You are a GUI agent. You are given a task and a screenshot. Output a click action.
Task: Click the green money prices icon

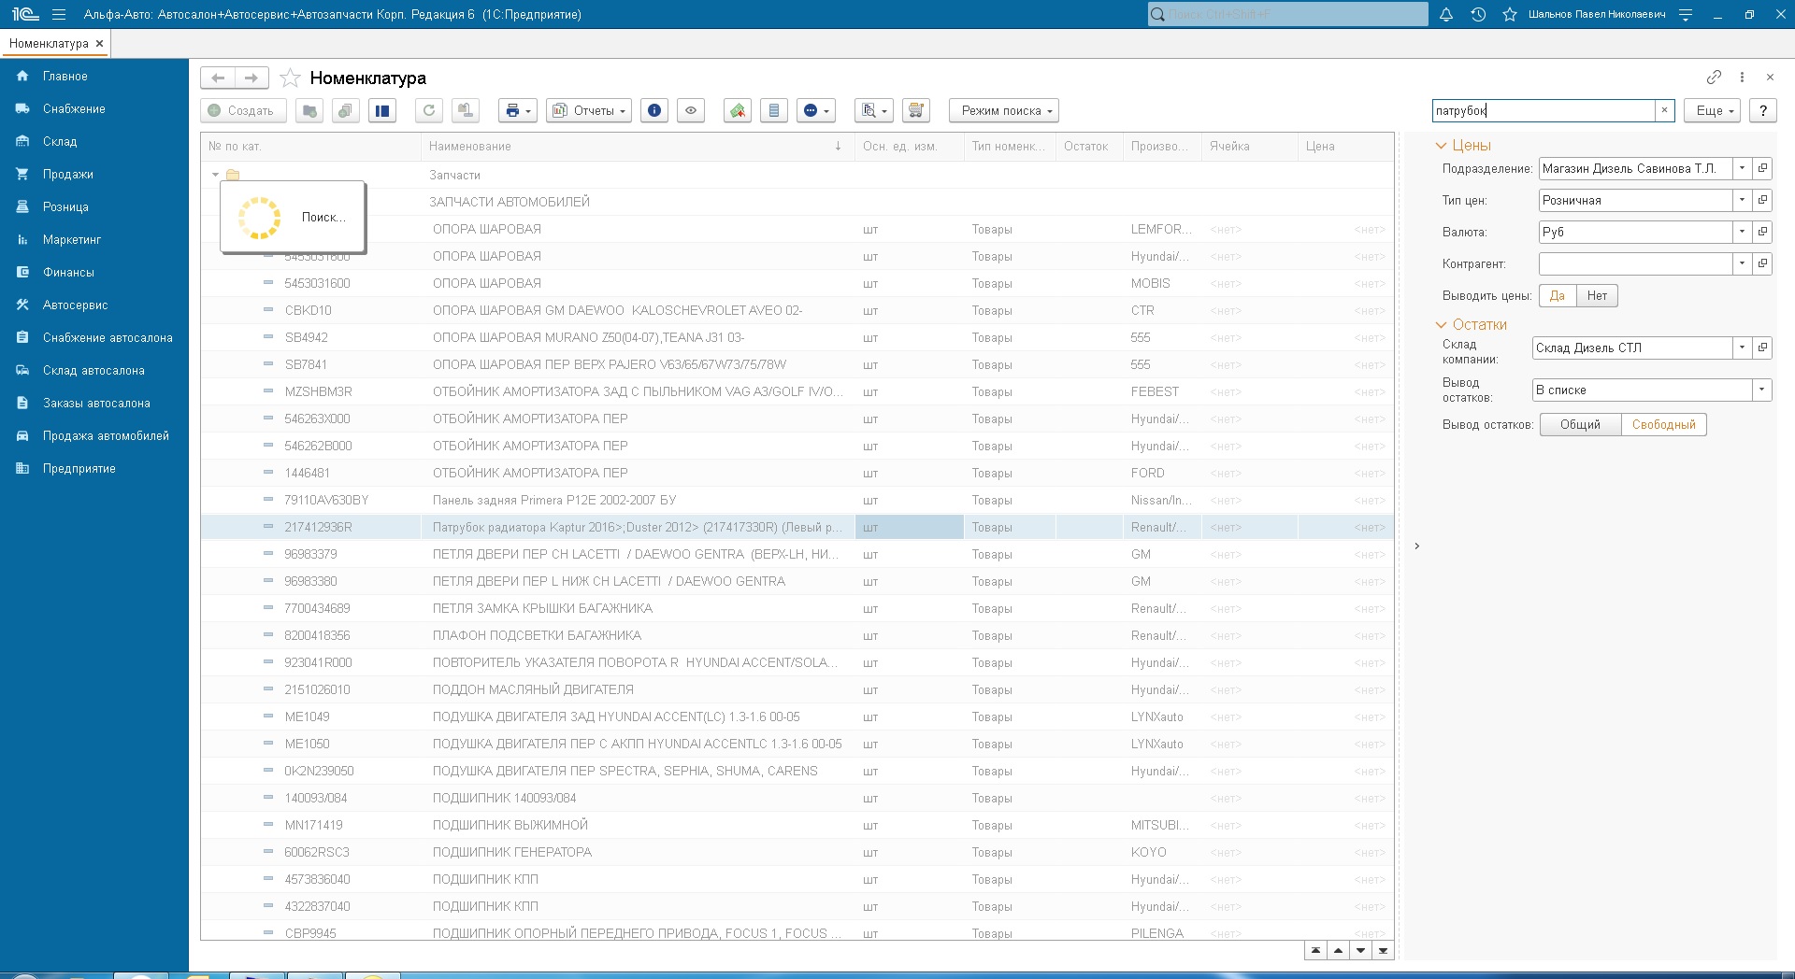pos(738,110)
